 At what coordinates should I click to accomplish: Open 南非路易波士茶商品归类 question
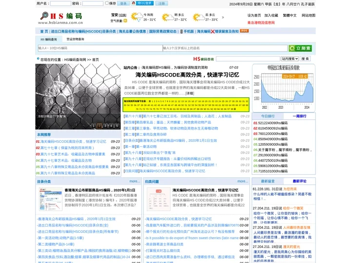coord(164,244)
